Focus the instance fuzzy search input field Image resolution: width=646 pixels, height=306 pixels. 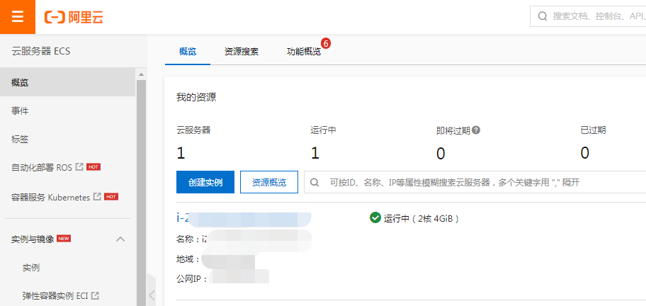click(x=475, y=182)
